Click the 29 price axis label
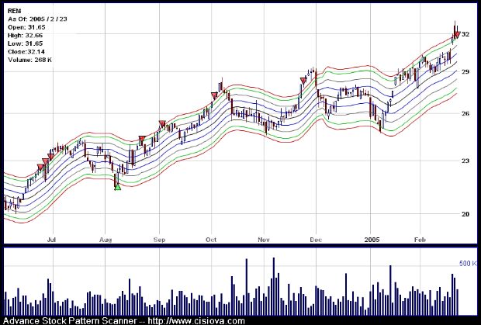The image size is (481, 325). coord(465,71)
